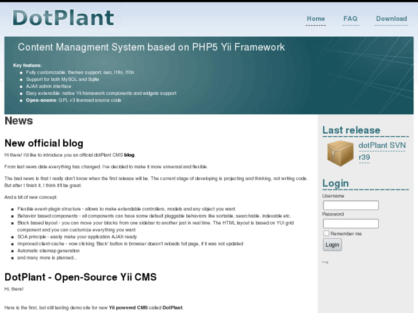Click 'Easy extensible' feature line

pos(101,93)
